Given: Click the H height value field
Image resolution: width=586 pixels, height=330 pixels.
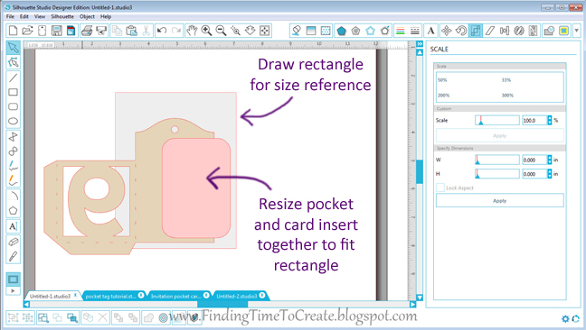Looking at the screenshot, I should pyautogui.click(x=534, y=174).
